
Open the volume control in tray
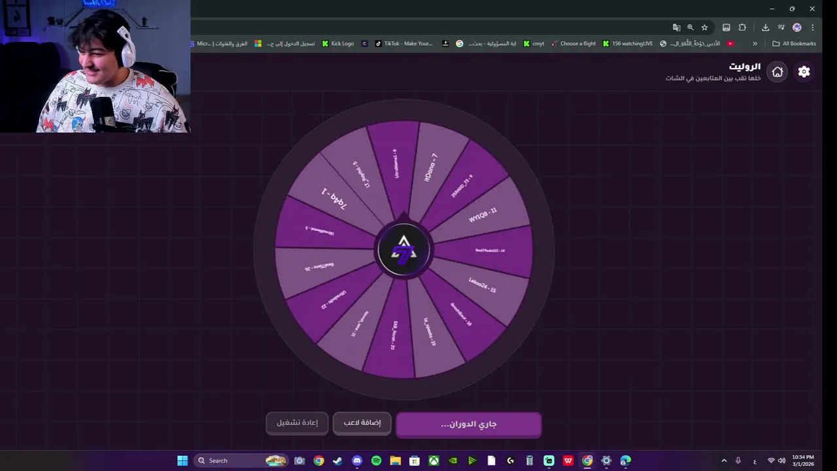[781, 461]
